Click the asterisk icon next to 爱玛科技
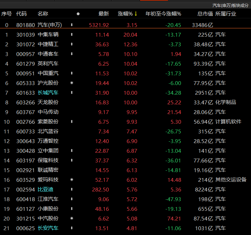Viewport: 251px width, 235px height. pos(72,180)
